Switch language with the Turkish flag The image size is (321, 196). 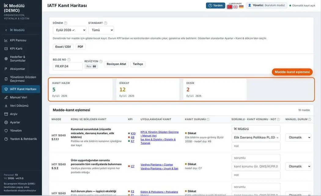coord(230,7)
